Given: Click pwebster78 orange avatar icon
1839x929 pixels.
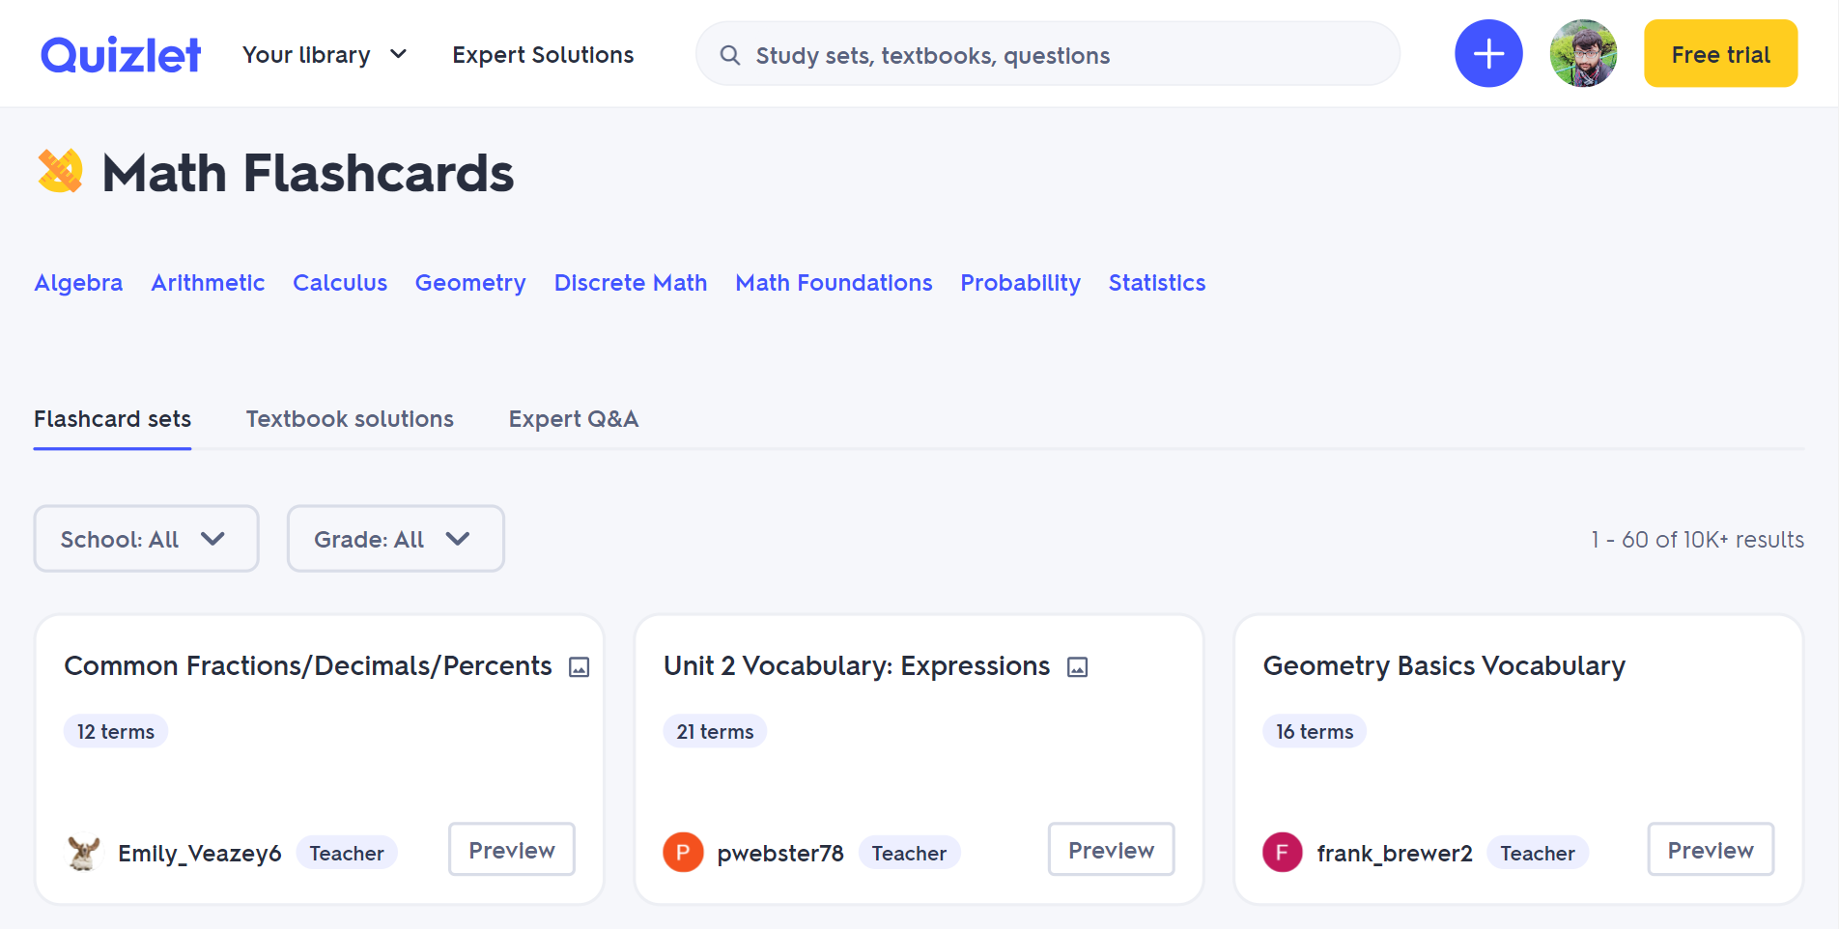Looking at the screenshot, I should click(683, 853).
